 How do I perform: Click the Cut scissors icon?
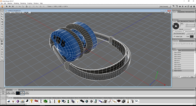(17, 6)
